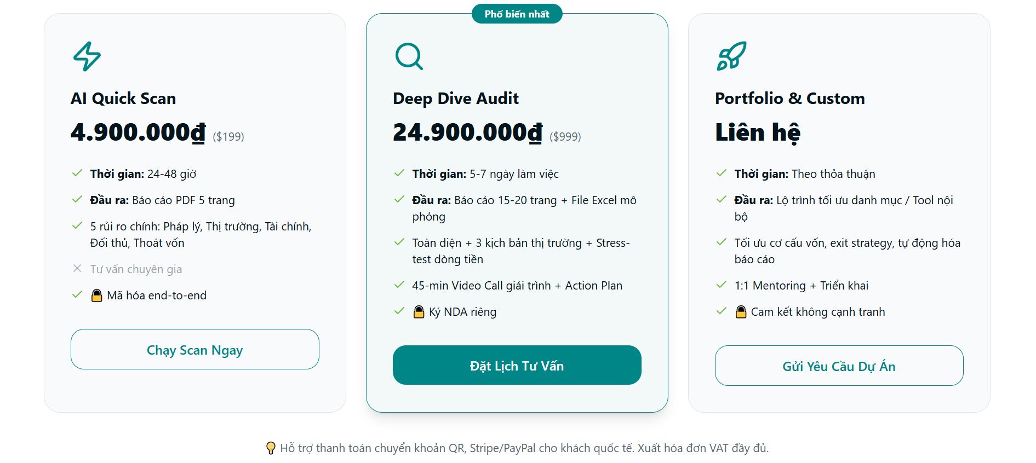Click the rocket icon for Portfolio & Custom

pyautogui.click(x=731, y=56)
